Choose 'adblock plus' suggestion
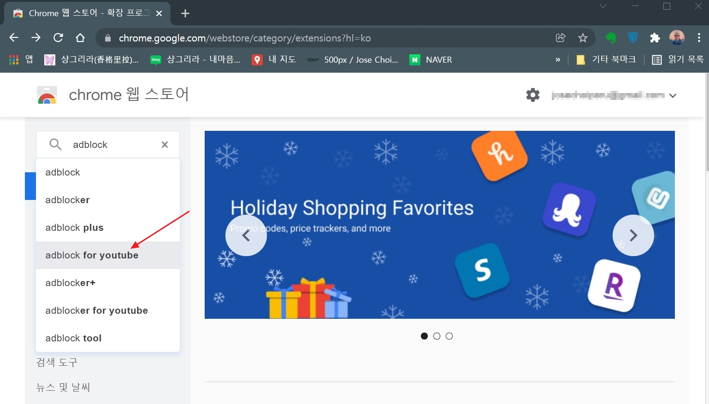Viewport: 709px width, 404px height. click(108, 228)
